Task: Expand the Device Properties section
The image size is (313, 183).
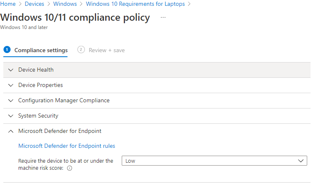Action: tap(156, 85)
